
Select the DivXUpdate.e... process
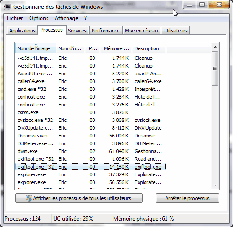[90, 128]
